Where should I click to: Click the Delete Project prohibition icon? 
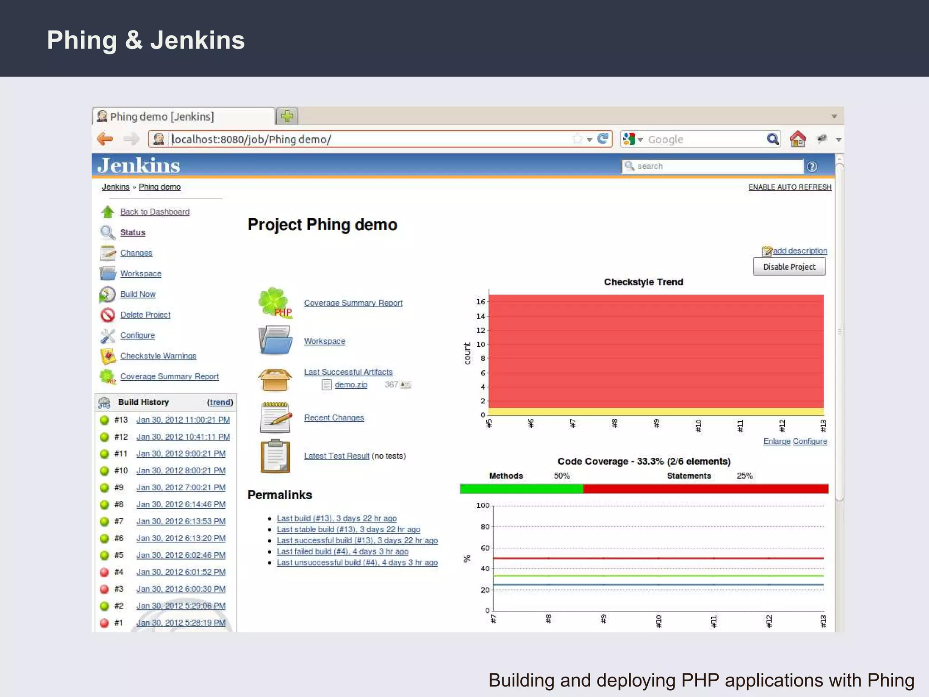[x=108, y=315]
